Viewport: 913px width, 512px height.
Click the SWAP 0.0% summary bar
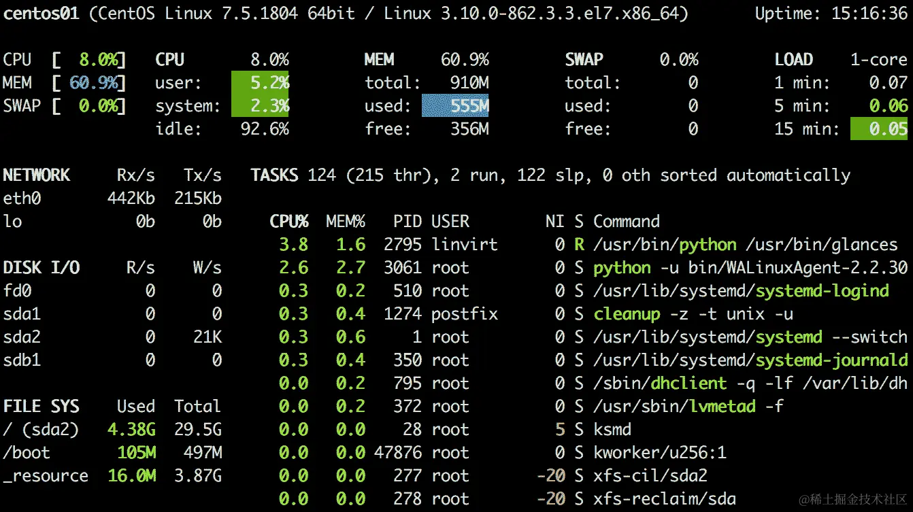65,106
